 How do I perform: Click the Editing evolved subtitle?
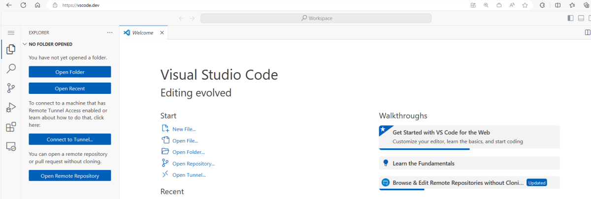(196, 93)
